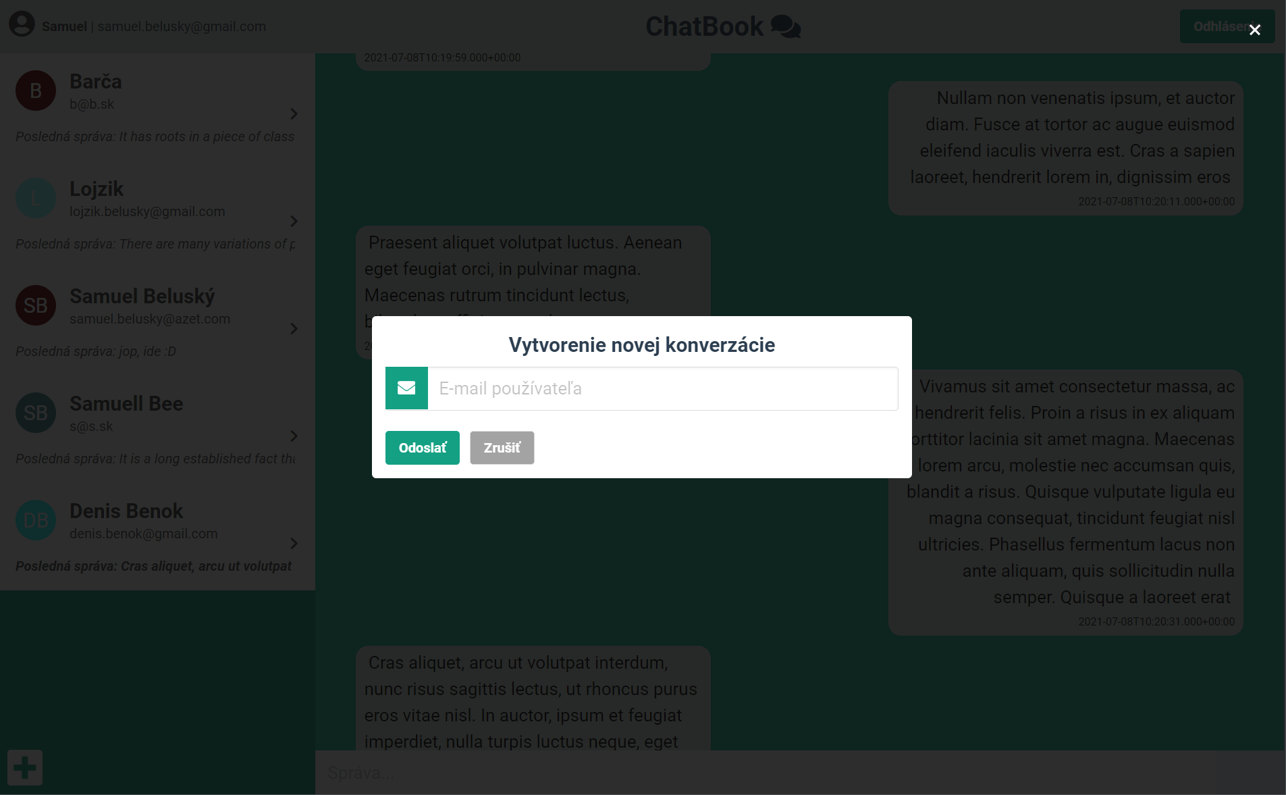Click Samuel Beluský's red SB avatar
1286x795 pixels.
(x=36, y=305)
